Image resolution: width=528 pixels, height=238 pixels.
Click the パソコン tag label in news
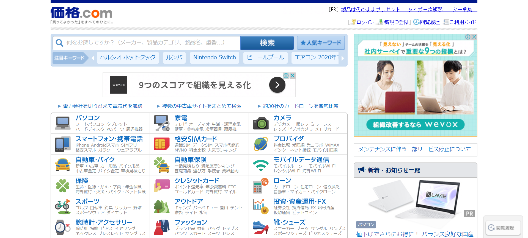(x=366, y=225)
